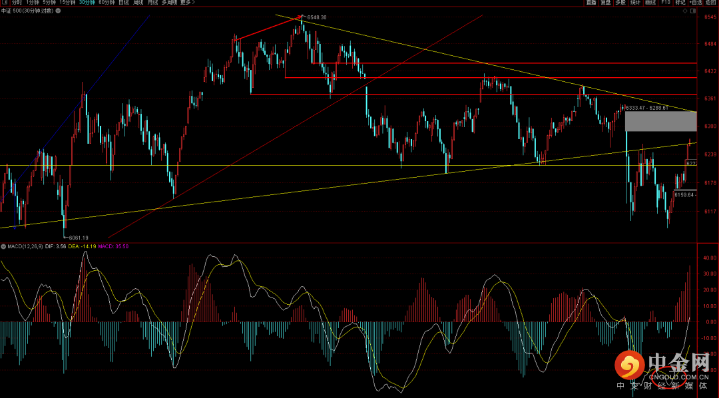This screenshot has width=719, height=398.
Task: Click the DIF: 3.56 value
Action: coord(56,247)
